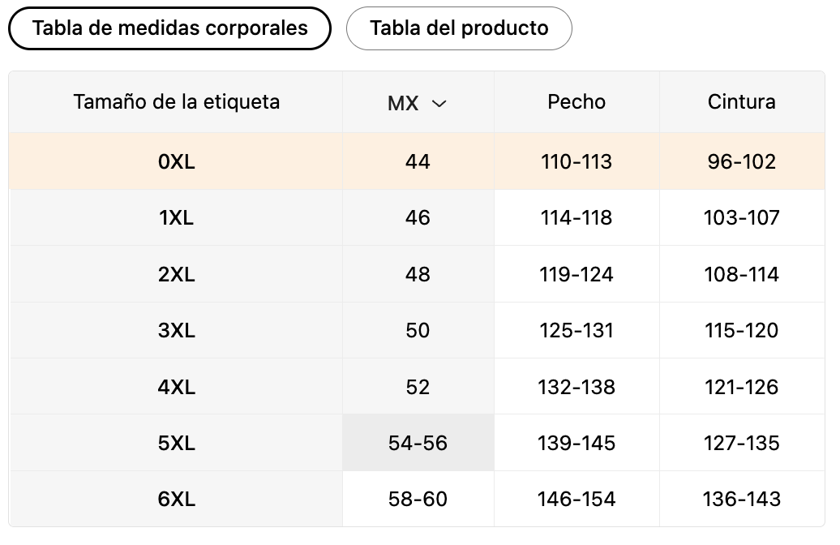Expand the MX size region dropdown
This screenshot has height=545, width=840.
pos(417,103)
